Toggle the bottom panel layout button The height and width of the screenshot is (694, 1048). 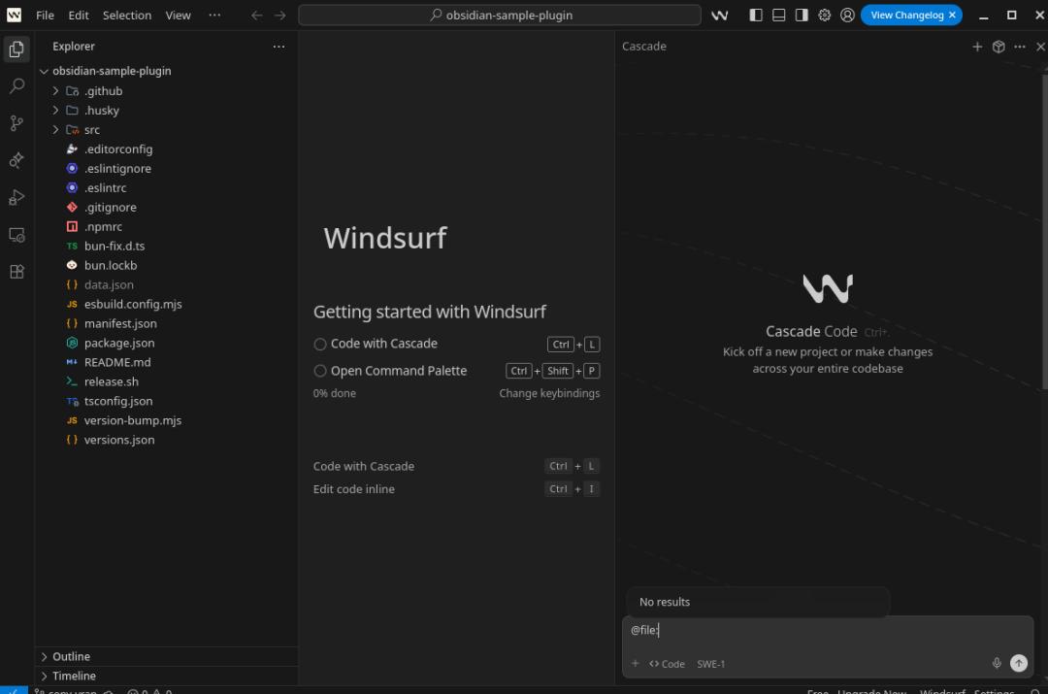pyautogui.click(x=779, y=16)
